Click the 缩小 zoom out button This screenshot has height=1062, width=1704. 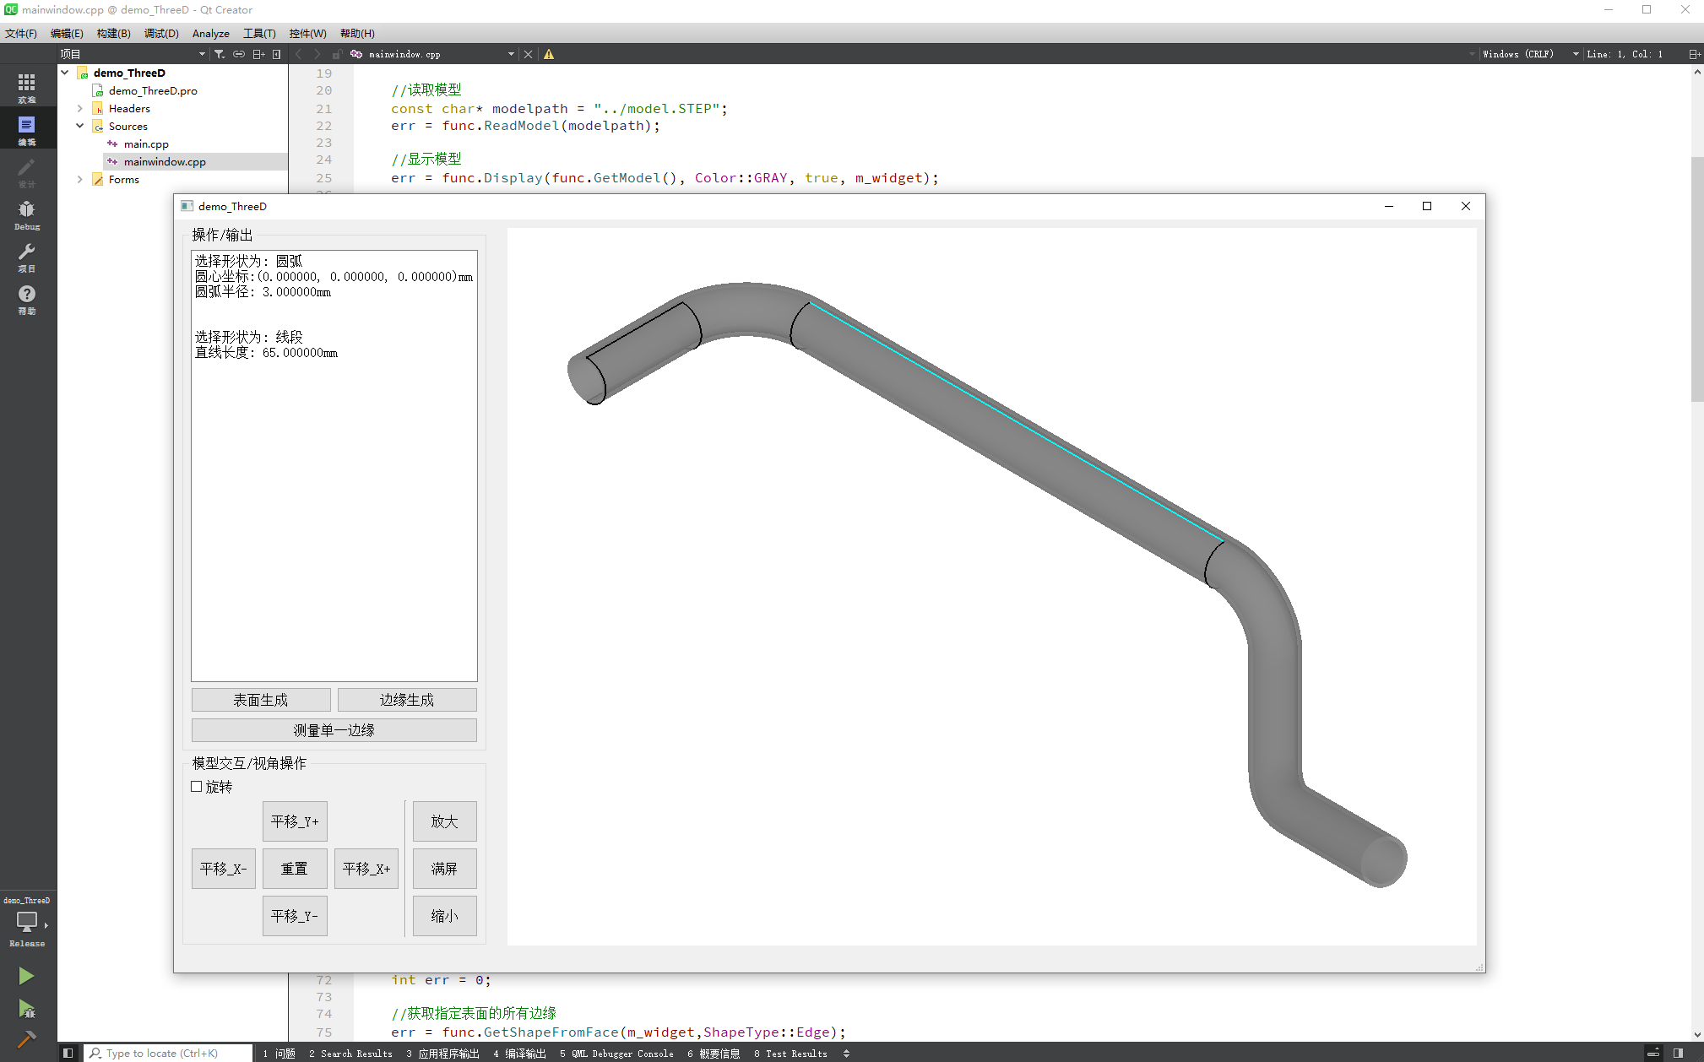click(445, 916)
